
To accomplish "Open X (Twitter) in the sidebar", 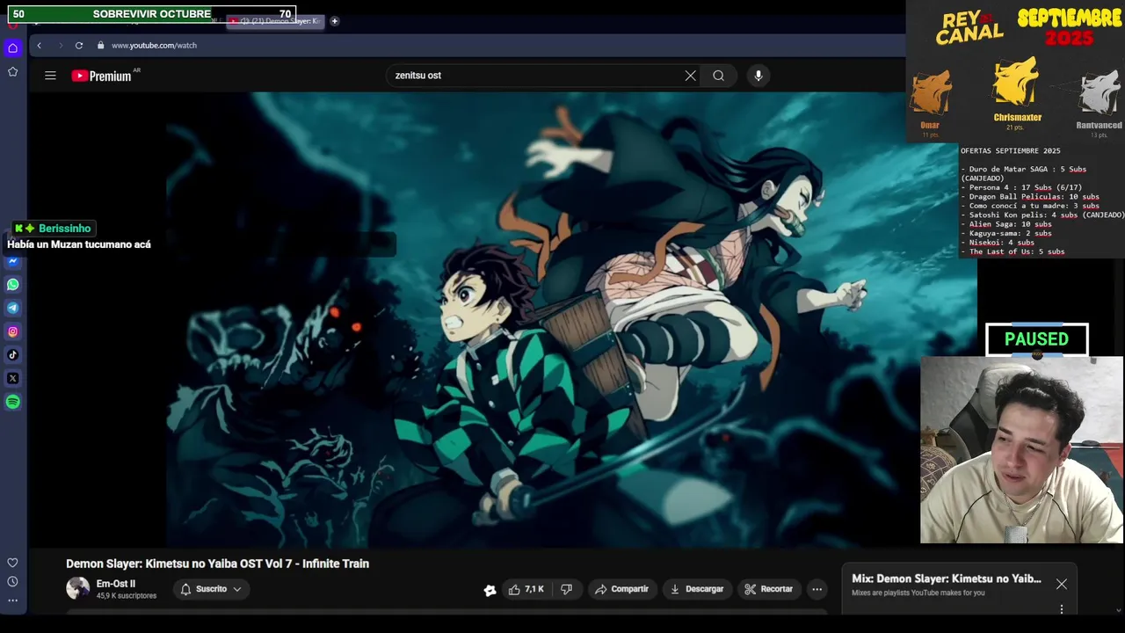I will click(x=12, y=378).
